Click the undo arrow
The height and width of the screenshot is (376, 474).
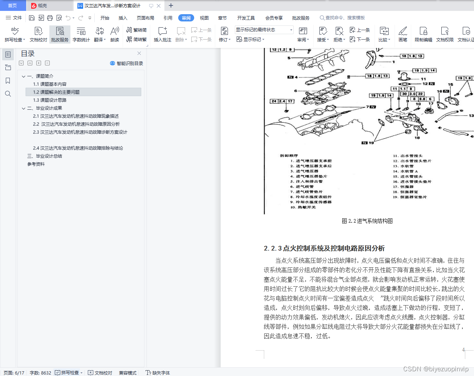68,18
